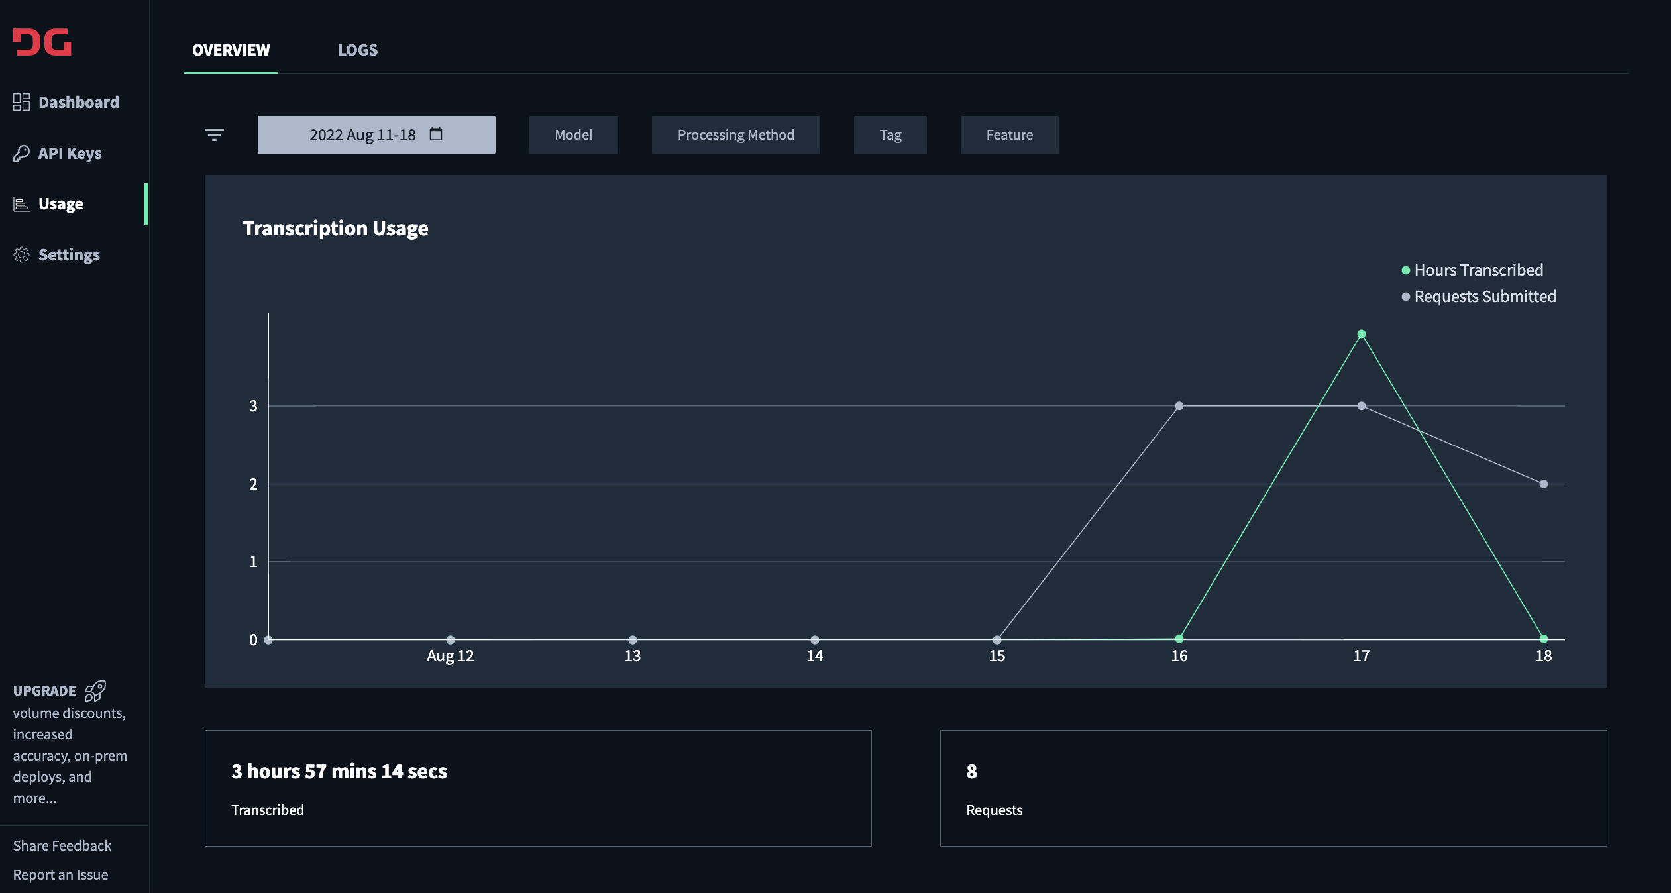
Task: Switch to the Logs tab
Action: point(358,50)
